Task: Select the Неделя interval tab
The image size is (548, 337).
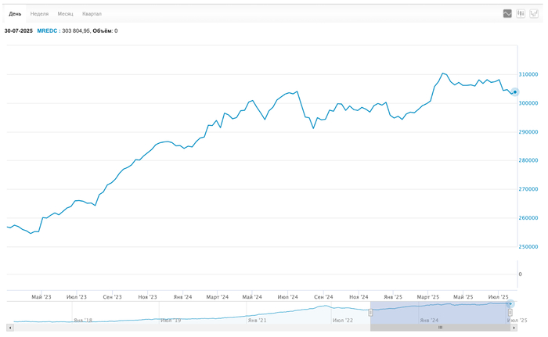Action: pos(39,14)
